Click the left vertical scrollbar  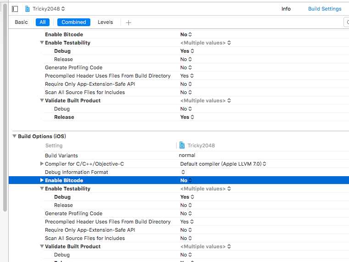(x=5, y=109)
